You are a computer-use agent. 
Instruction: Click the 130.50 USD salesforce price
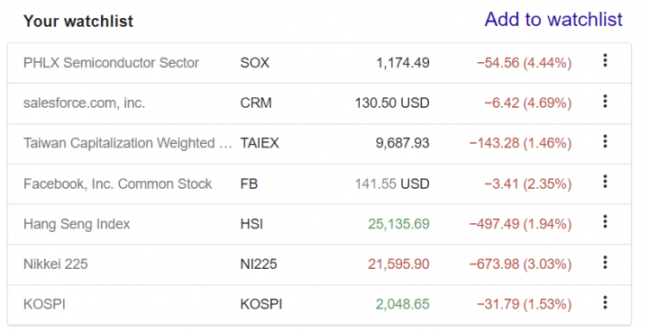(x=392, y=103)
